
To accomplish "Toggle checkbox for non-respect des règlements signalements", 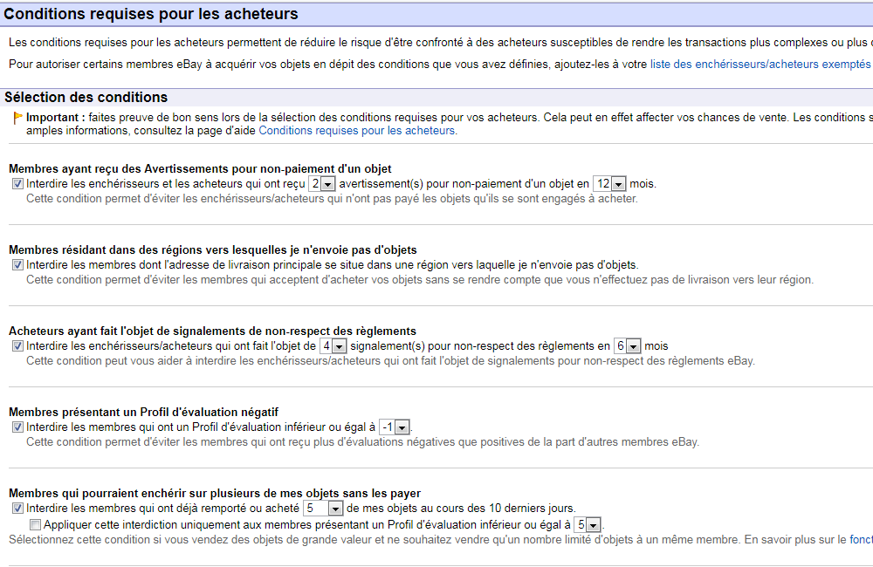I will click(17, 346).
